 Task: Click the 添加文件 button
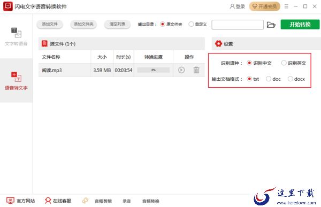(50, 24)
